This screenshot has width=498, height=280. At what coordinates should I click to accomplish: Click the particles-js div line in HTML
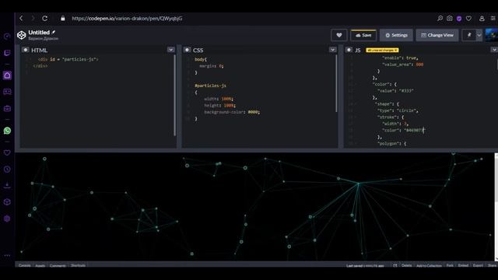pos(68,59)
